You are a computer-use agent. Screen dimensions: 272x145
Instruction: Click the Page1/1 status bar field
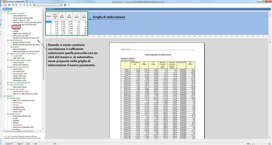click(x=20, y=144)
